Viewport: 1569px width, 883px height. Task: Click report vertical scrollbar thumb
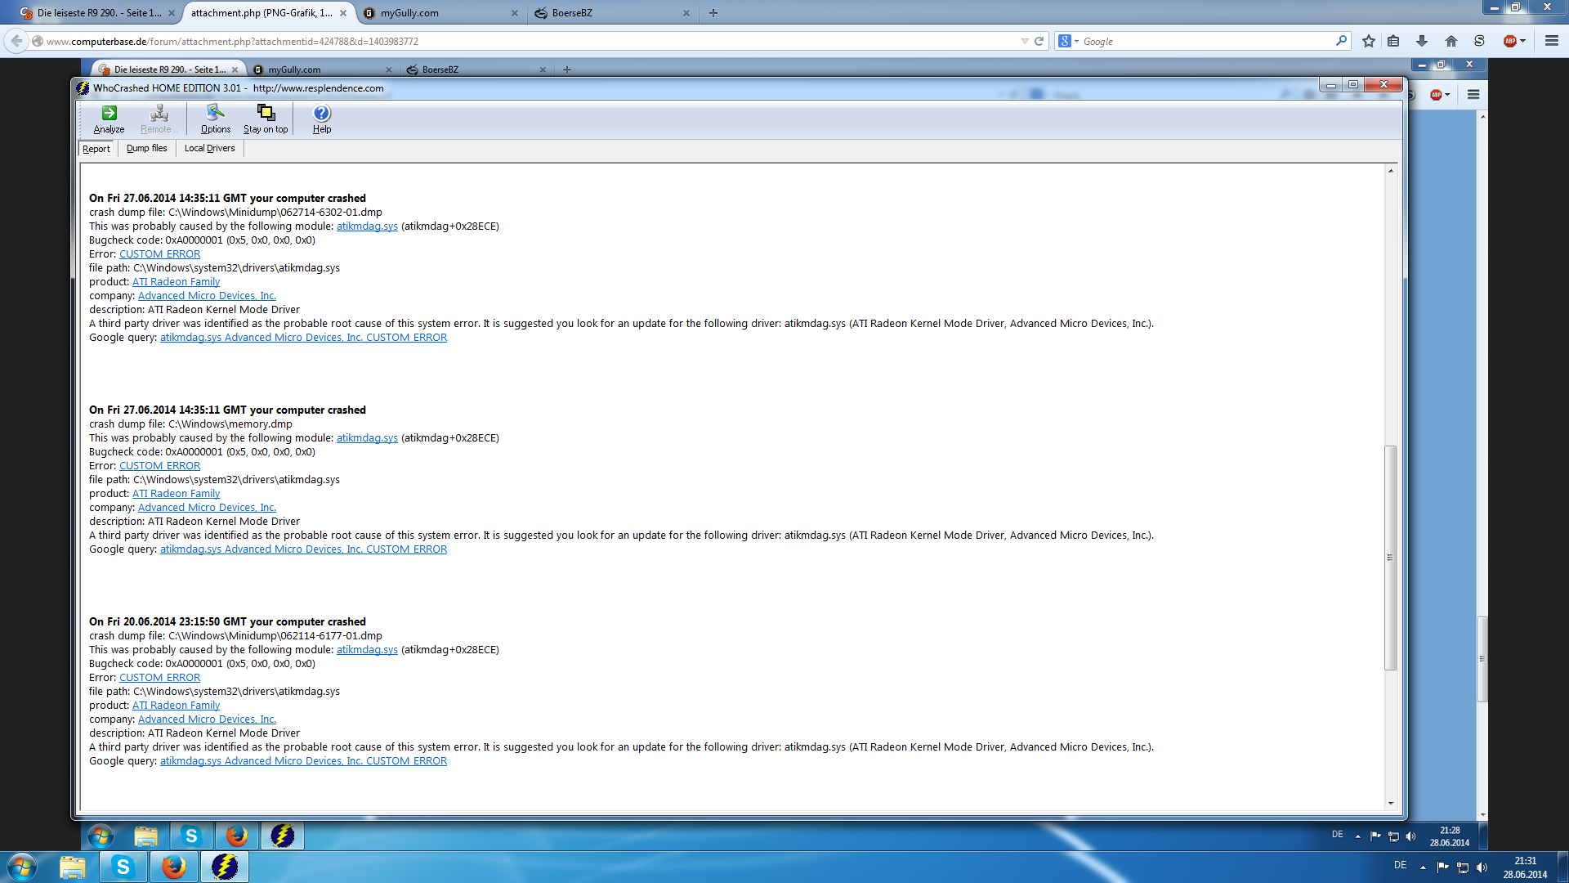point(1390,558)
